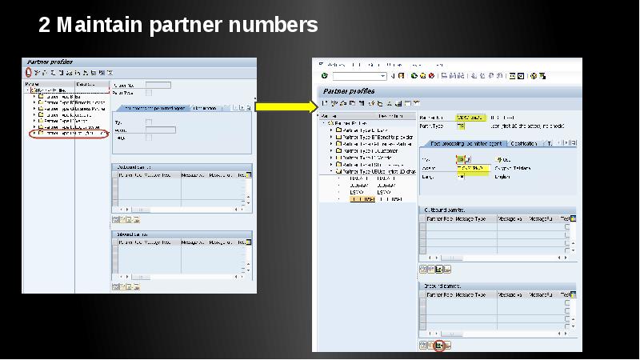Click the red Cancel icon
Screen dimensions: 640x360
[431, 75]
